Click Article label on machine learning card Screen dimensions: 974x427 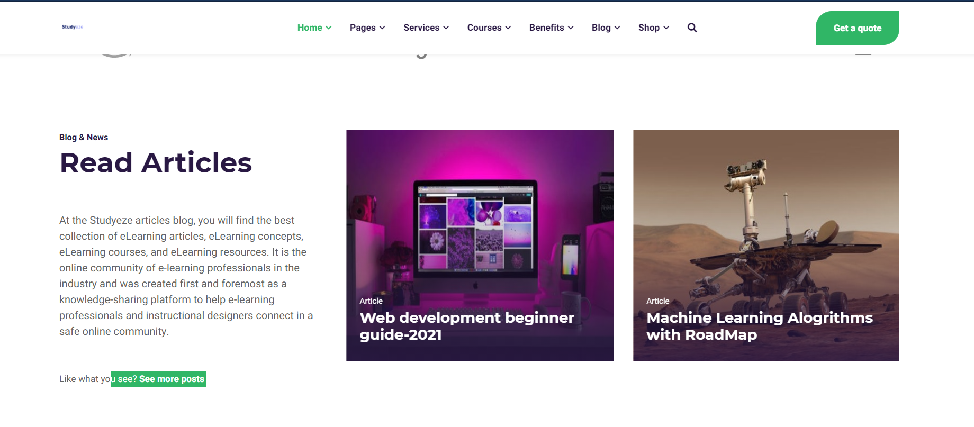point(657,301)
